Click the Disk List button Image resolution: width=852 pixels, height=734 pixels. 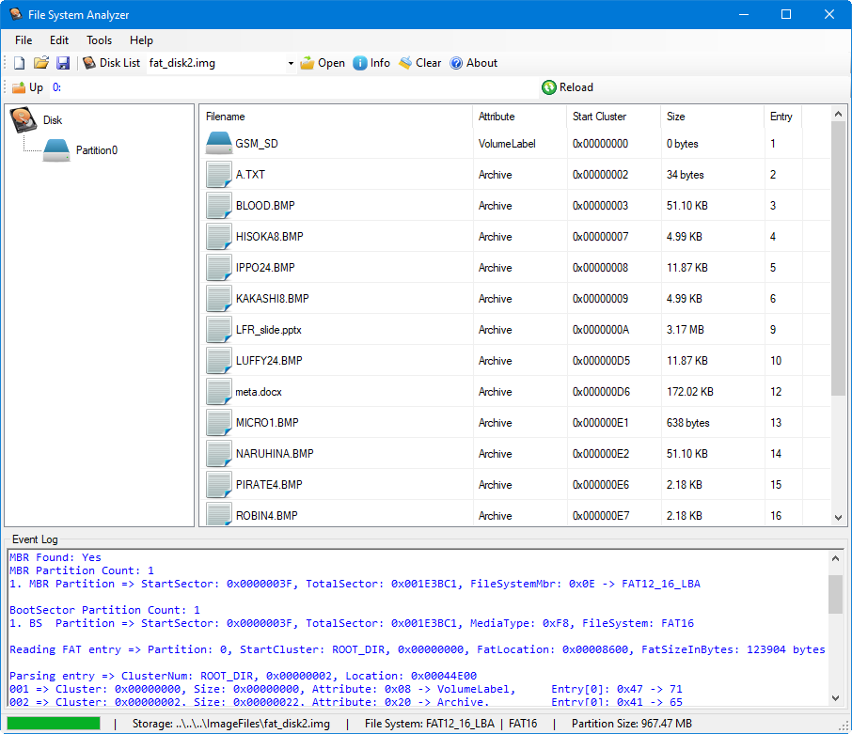tap(111, 63)
